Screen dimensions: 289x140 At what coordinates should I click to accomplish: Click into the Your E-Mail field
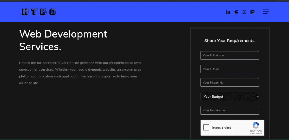coord(229,69)
